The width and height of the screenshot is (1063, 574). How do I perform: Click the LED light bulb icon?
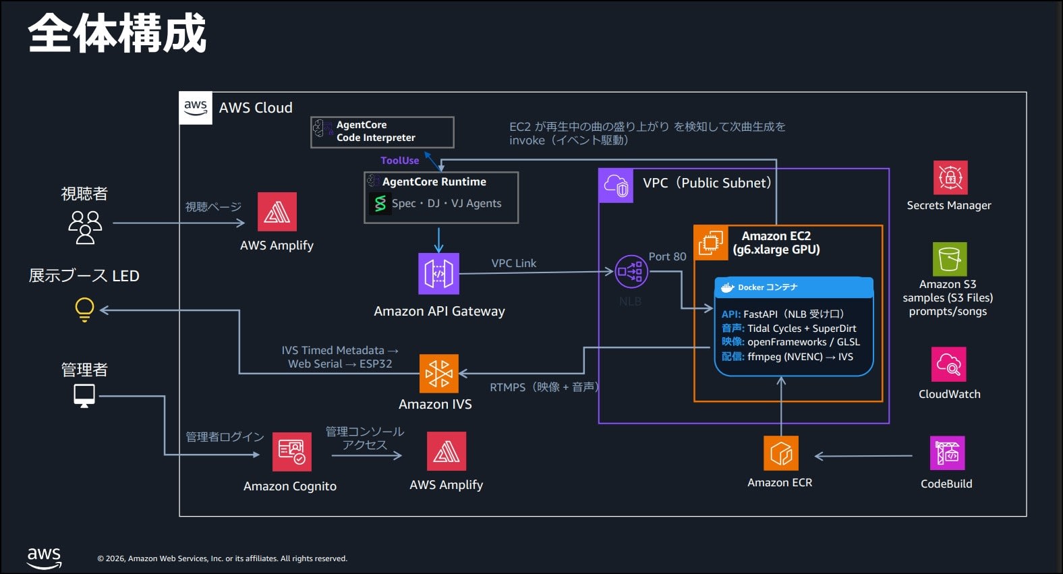point(84,310)
